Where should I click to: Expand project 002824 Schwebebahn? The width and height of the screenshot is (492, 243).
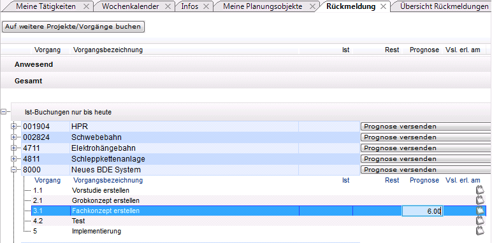point(13,137)
